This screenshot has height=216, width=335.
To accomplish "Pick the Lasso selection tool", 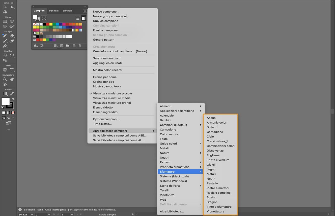I will [x=5, y=12].
